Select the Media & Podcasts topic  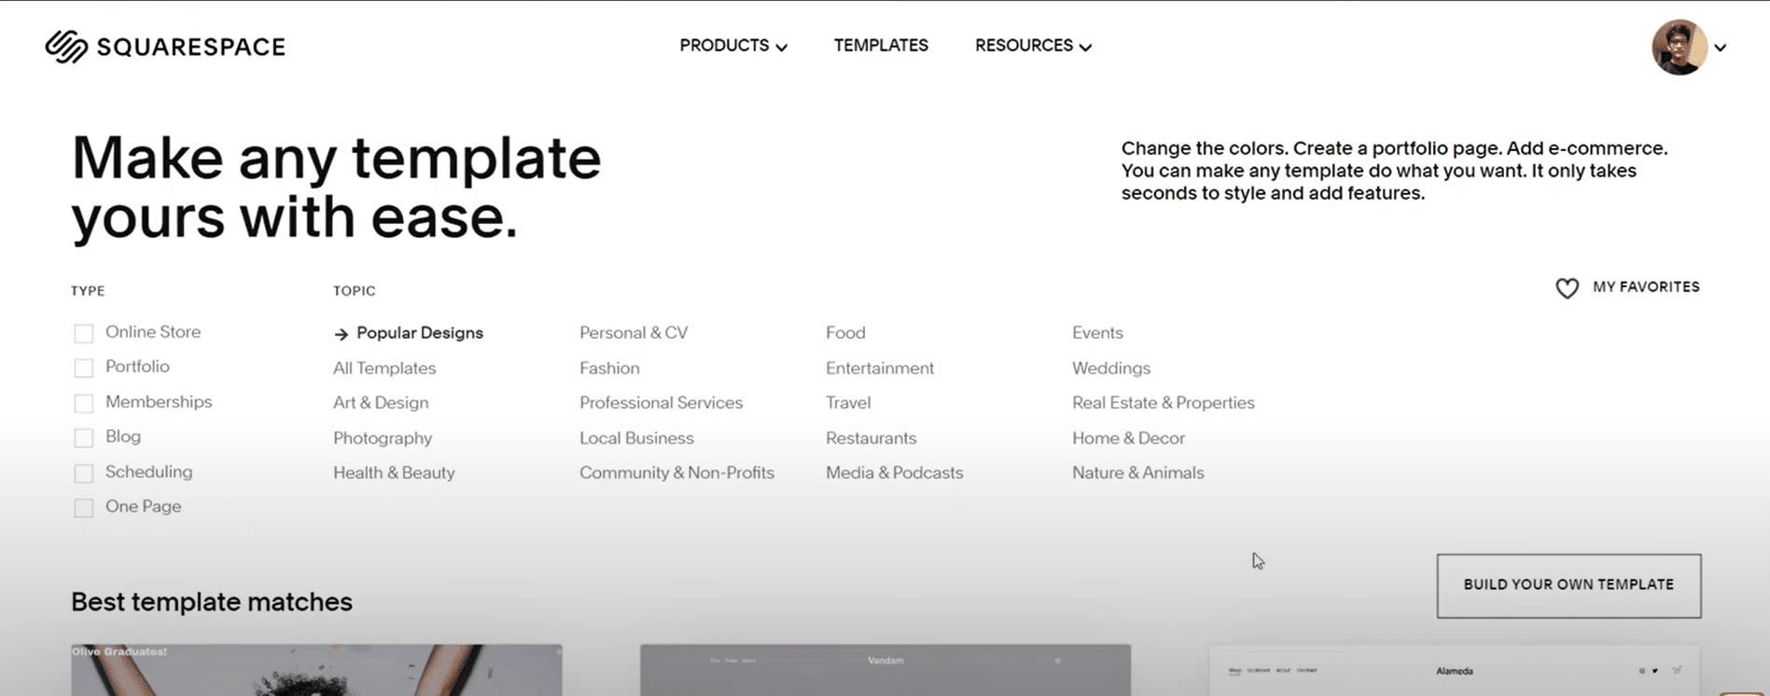tap(894, 473)
